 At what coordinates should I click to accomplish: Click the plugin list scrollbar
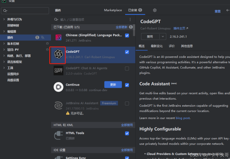click(x=134, y=30)
